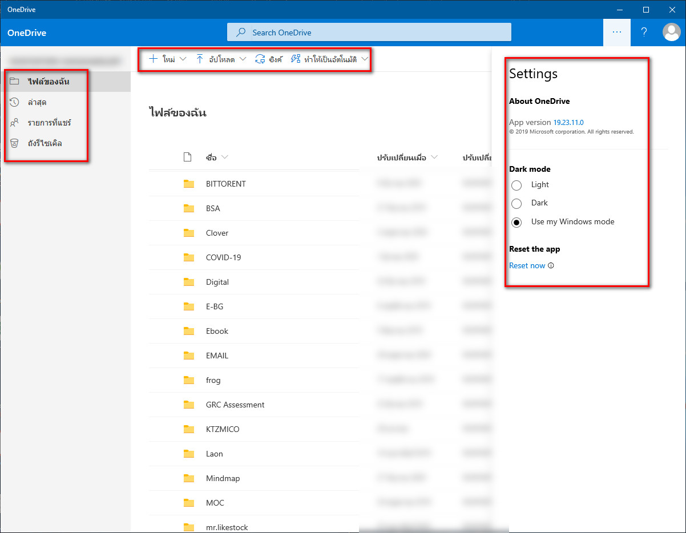Image resolution: width=686 pixels, height=533 pixels.
Task: Click into the Search OneDrive field
Action: click(x=369, y=33)
